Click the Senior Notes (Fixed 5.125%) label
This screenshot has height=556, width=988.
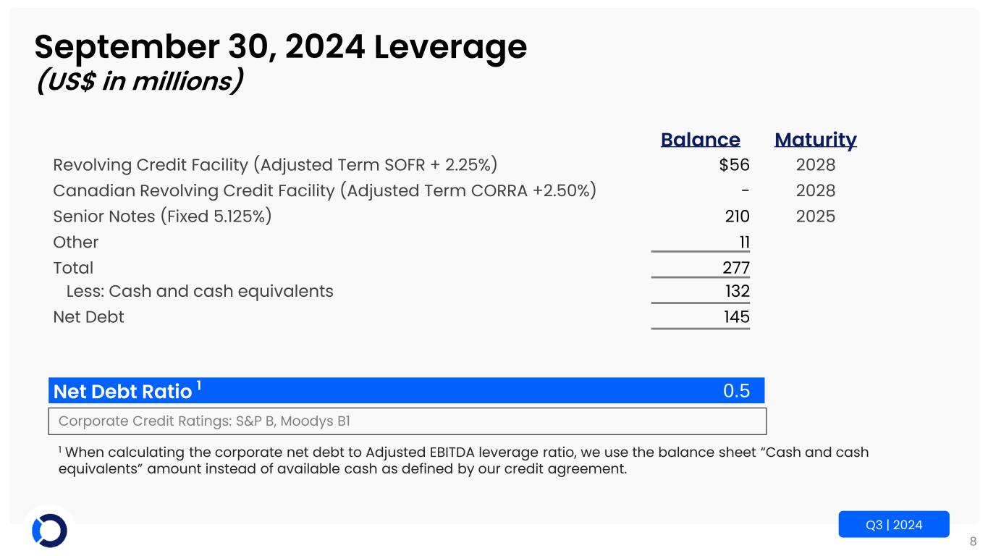[x=163, y=216]
